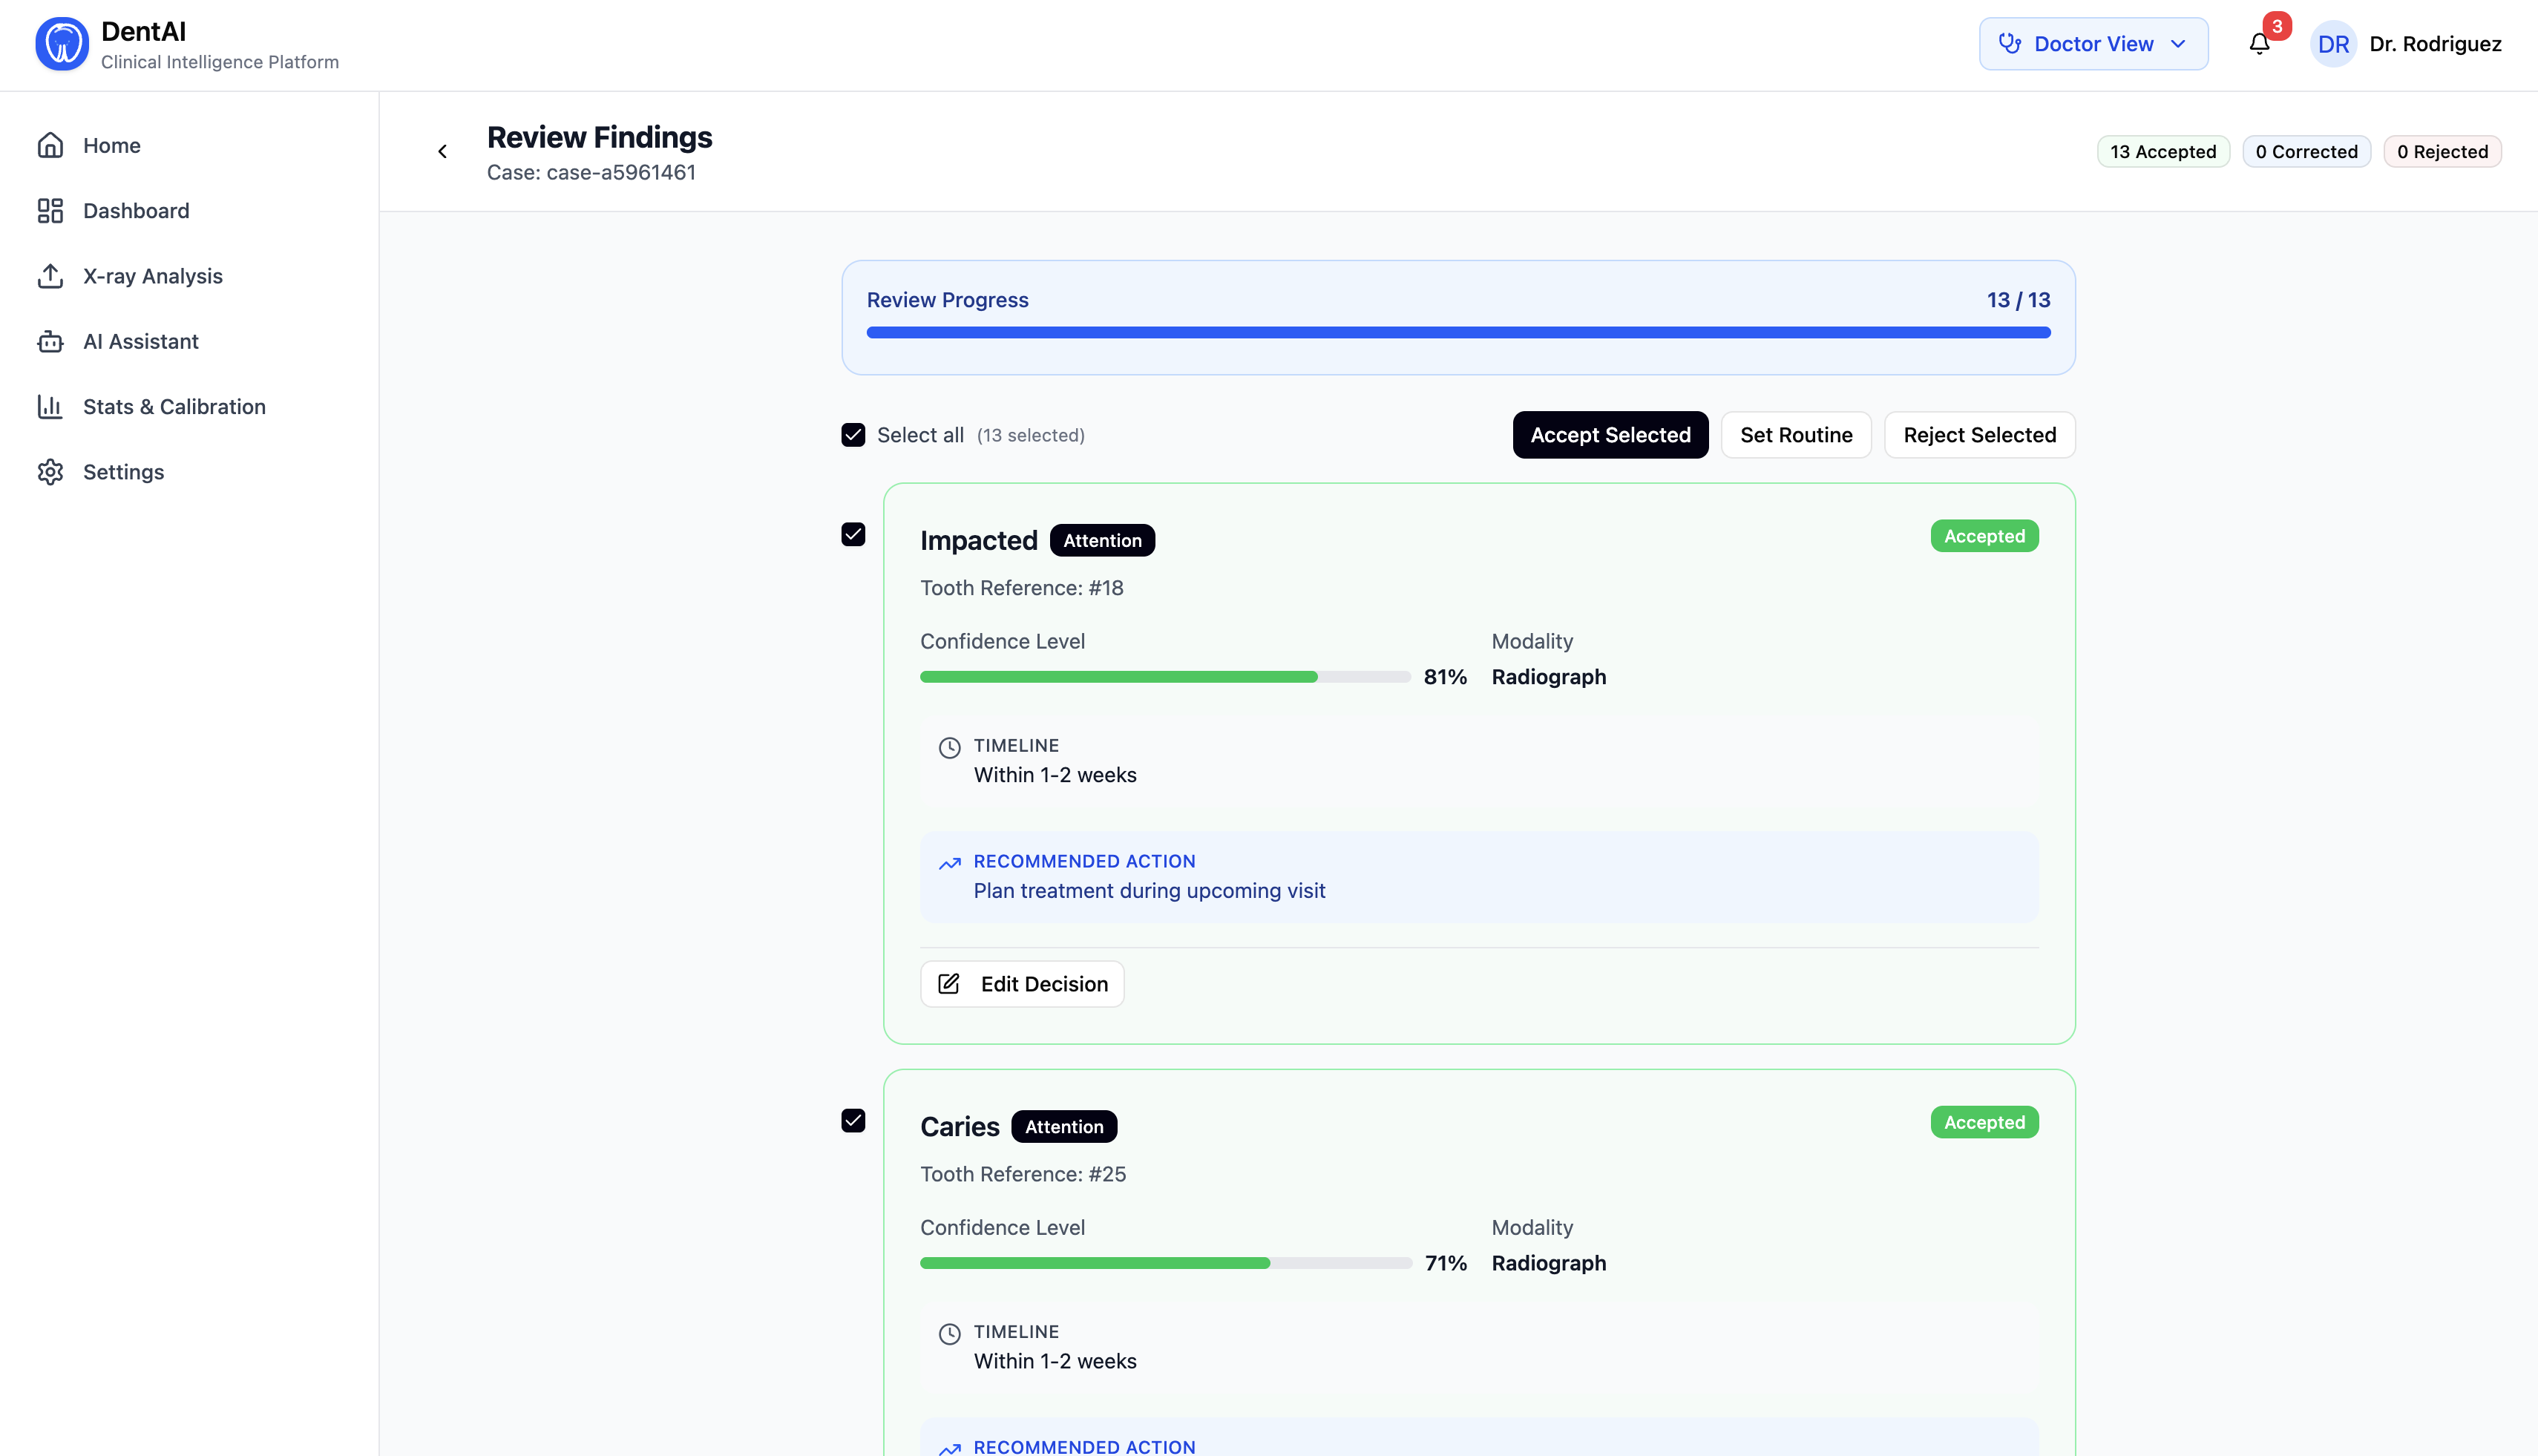This screenshot has width=2538, height=1456.
Task: Toggle the Impacted finding checkbox
Action: [x=853, y=534]
